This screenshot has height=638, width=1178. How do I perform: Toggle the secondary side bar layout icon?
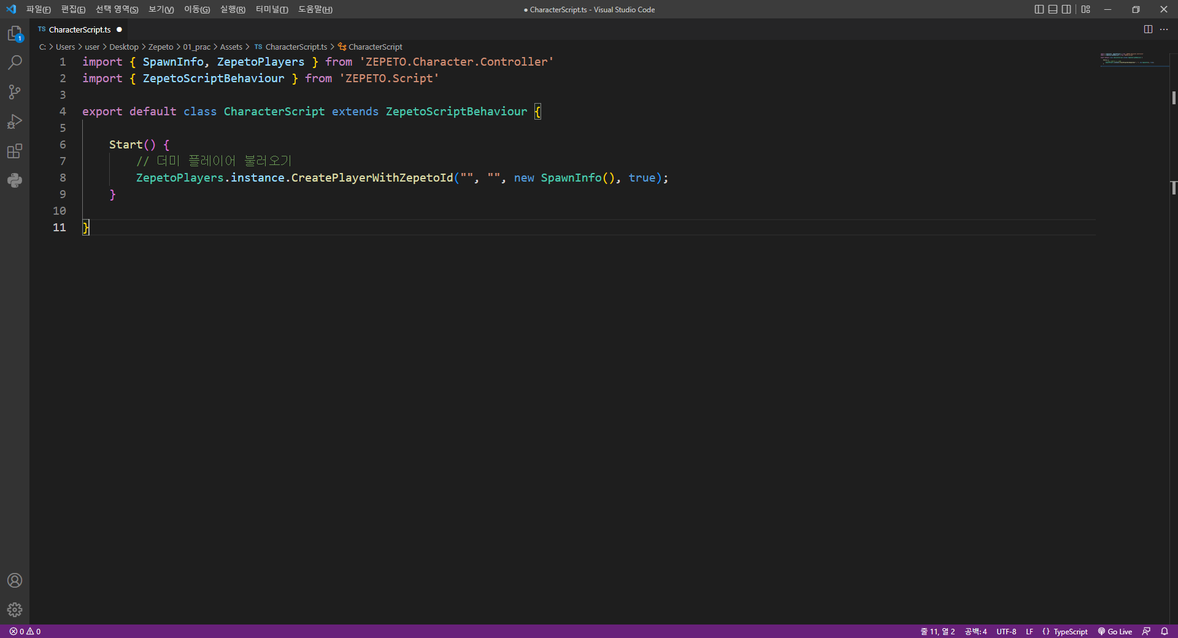coord(1066,9)
